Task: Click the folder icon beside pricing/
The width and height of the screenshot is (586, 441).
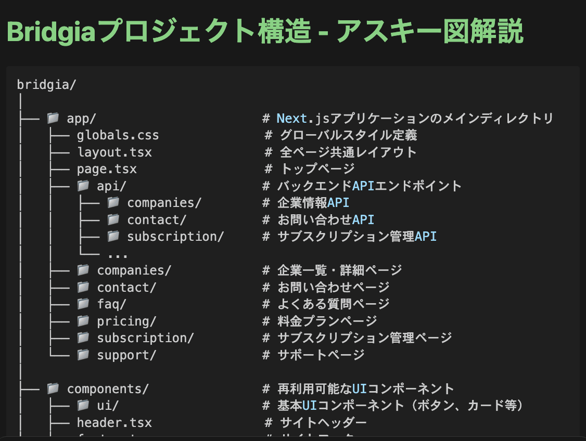Action: 83,321
